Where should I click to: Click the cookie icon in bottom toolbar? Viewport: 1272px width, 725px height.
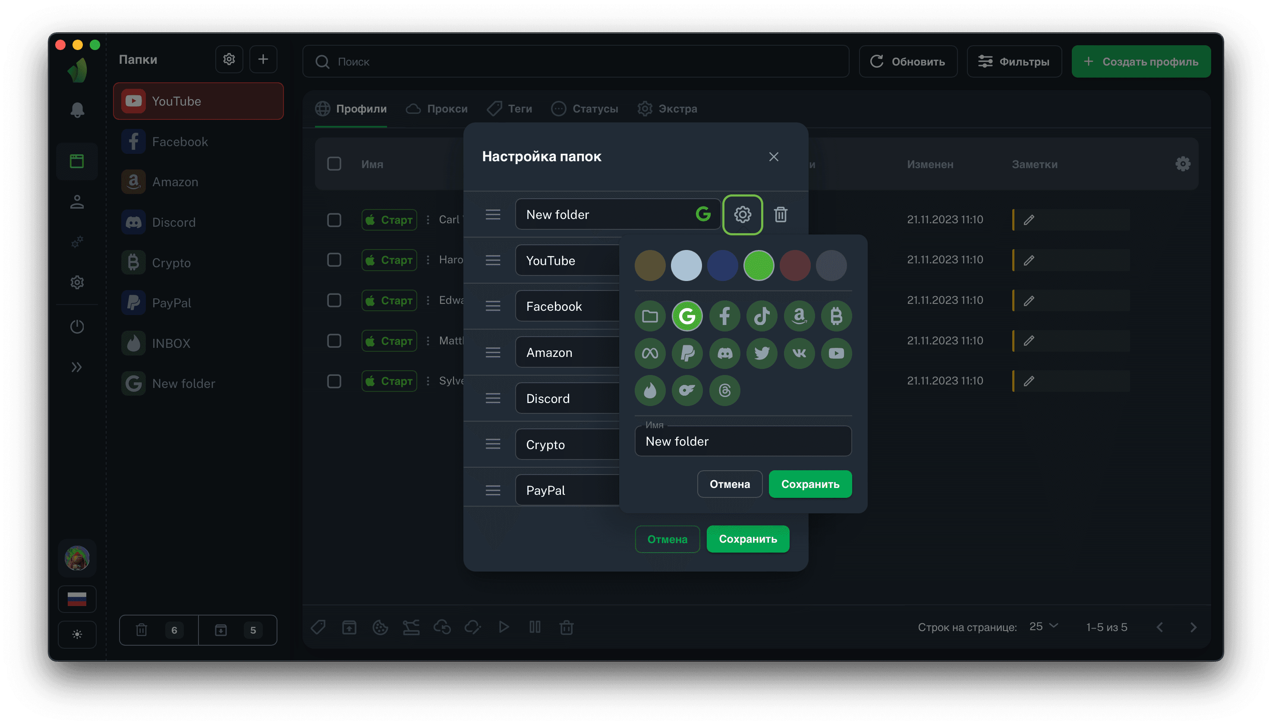[x=380, y=628]
